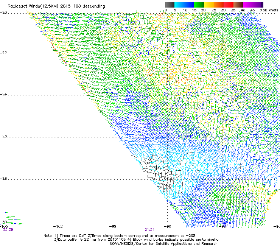Click the yellow 20–25 knots legend swatch
The image size is (280, 246).
pos(209,5)
